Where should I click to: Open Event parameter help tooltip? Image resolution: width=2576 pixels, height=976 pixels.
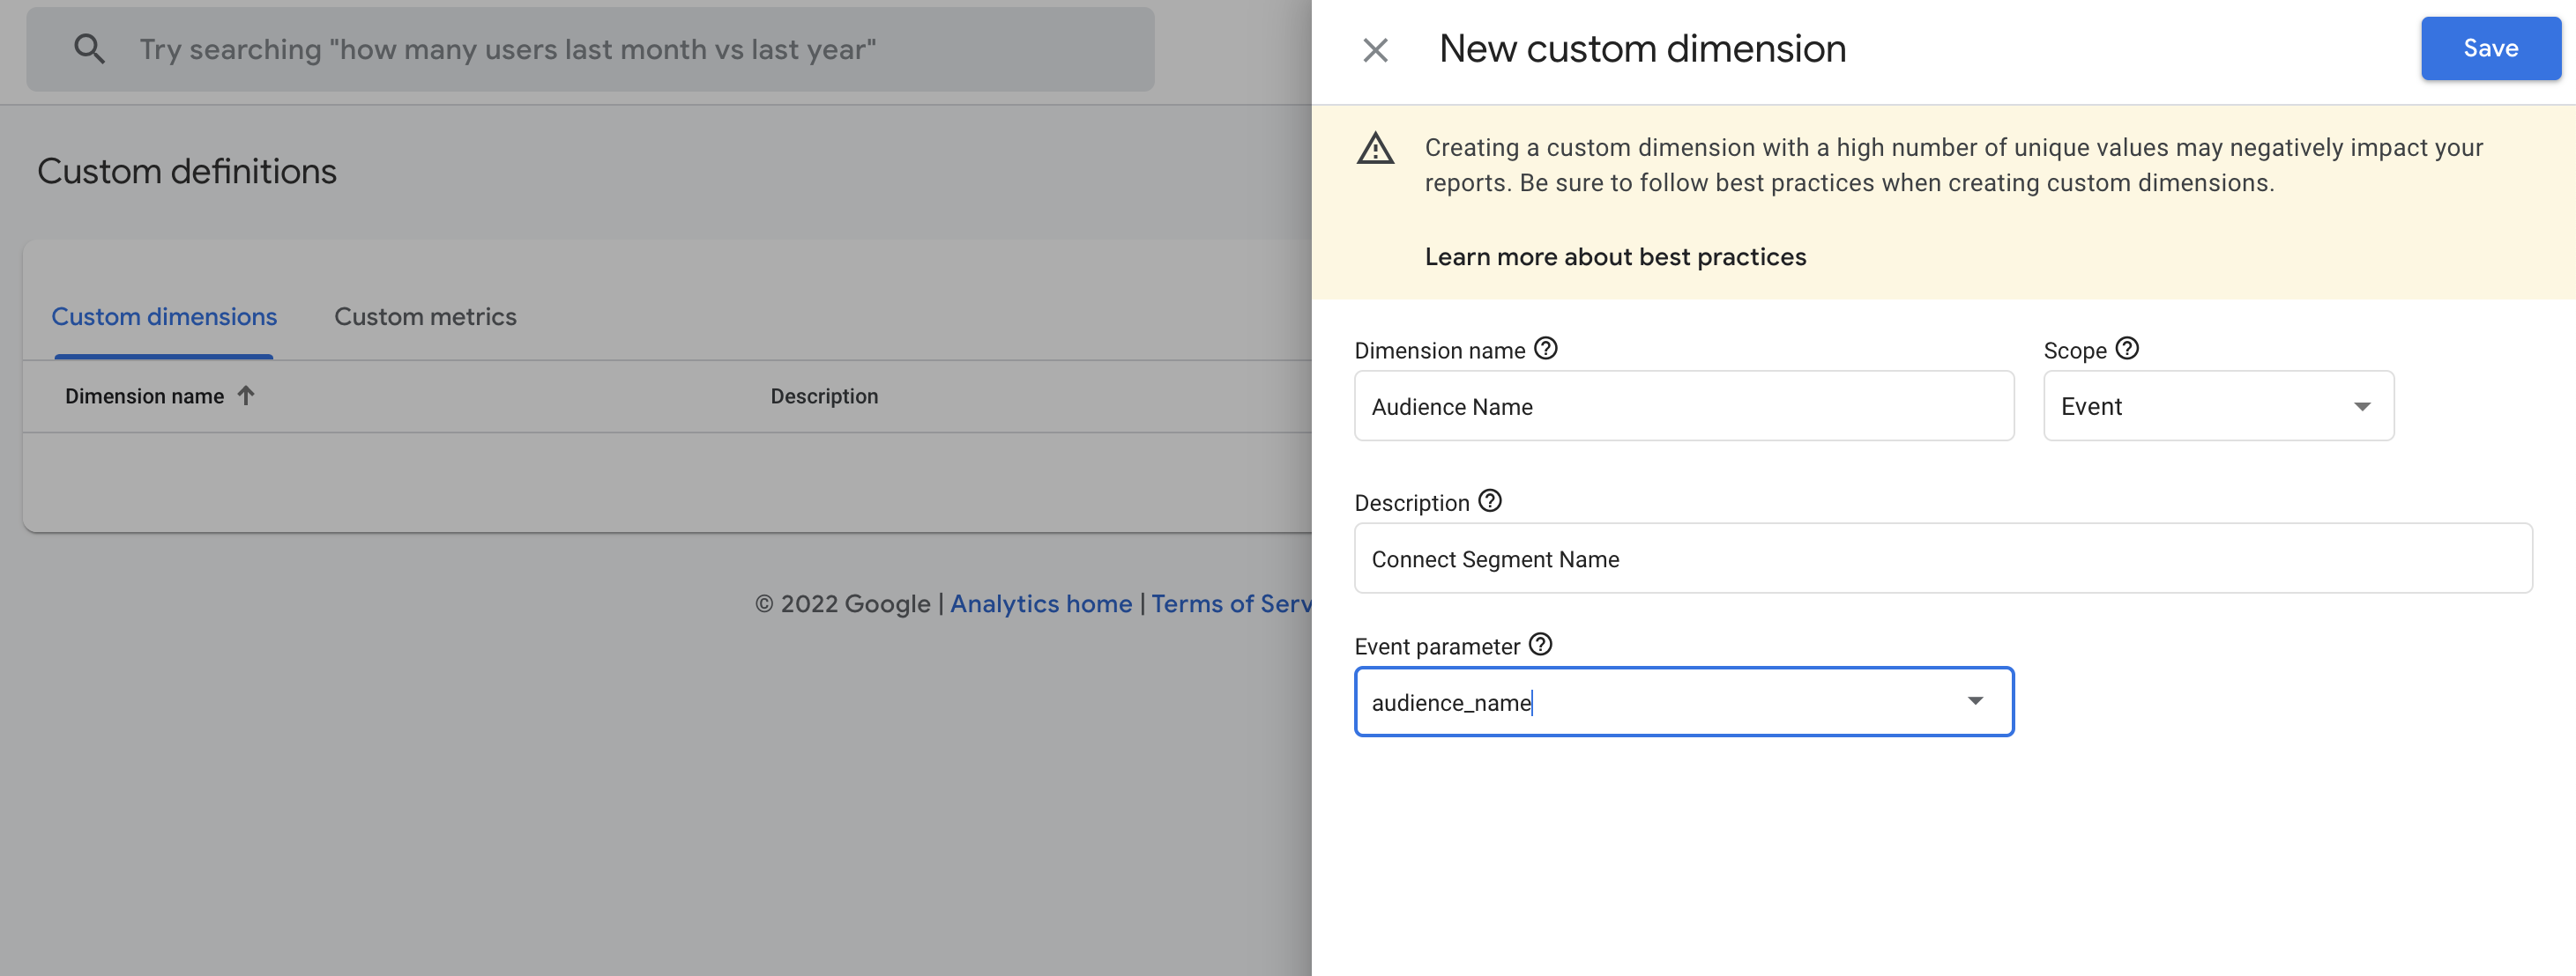(x=1540, y=644)
